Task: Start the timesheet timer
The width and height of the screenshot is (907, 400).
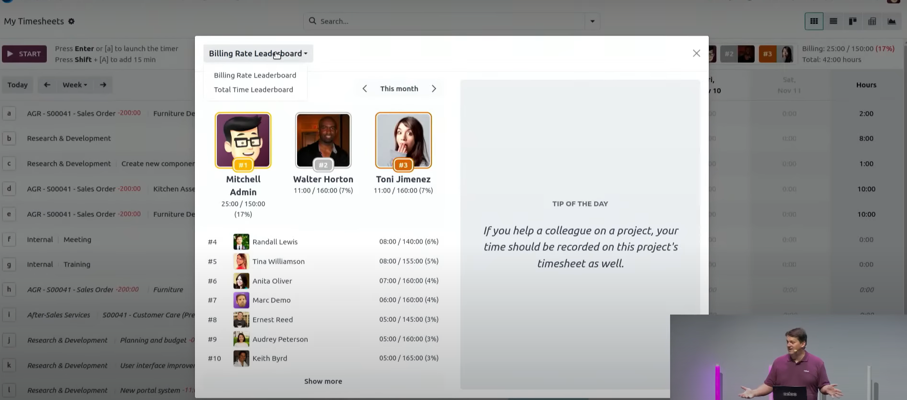Action: (x=24, y=54)
